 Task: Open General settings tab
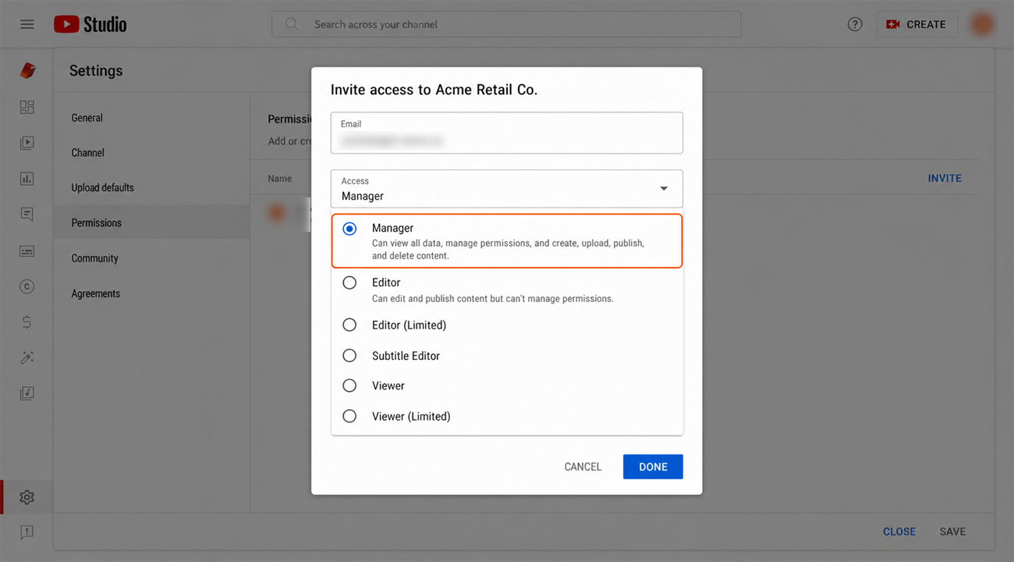tap(87, 118)
